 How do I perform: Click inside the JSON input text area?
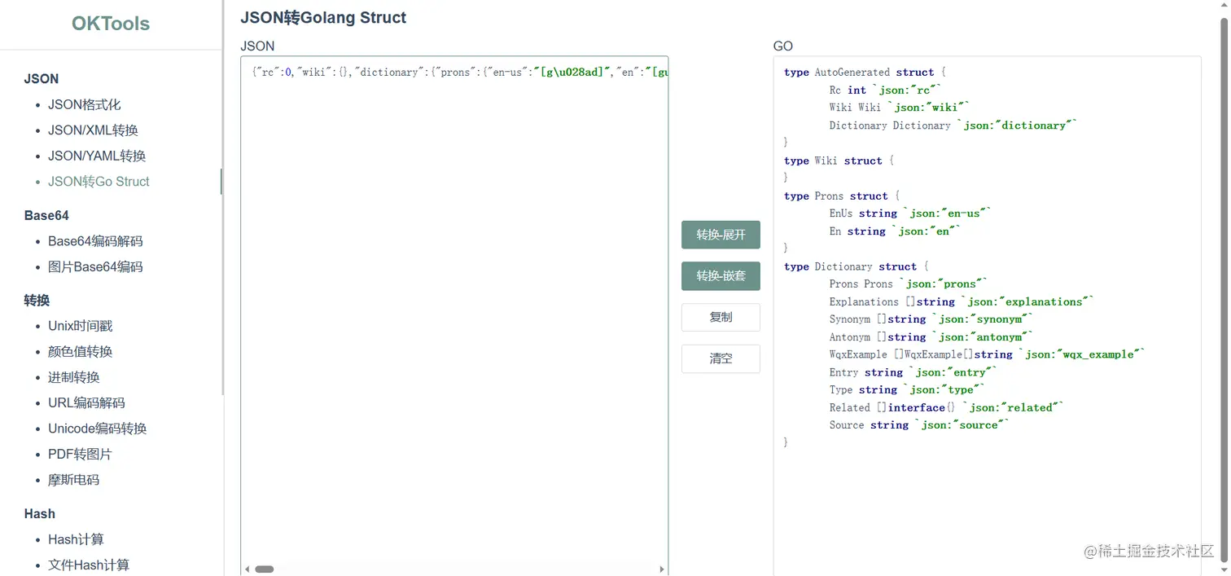(453, 310)
